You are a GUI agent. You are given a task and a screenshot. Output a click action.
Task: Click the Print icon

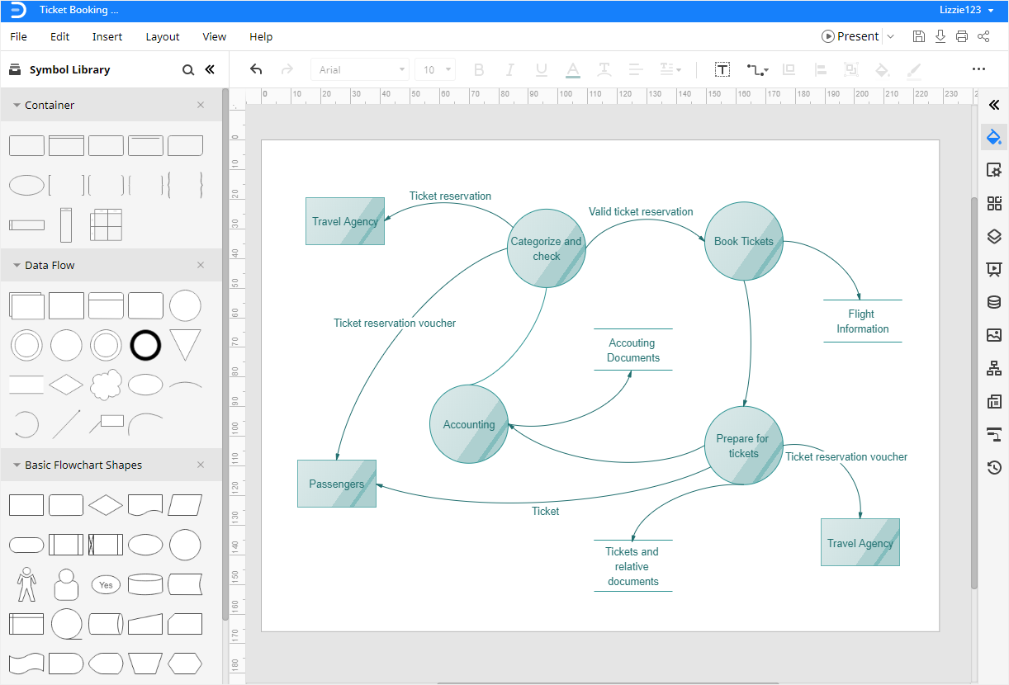point(962,36)
